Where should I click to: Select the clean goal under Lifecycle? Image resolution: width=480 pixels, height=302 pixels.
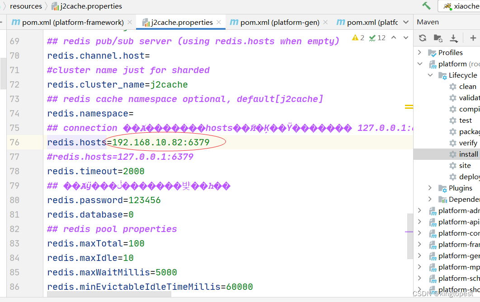(467, 86)
